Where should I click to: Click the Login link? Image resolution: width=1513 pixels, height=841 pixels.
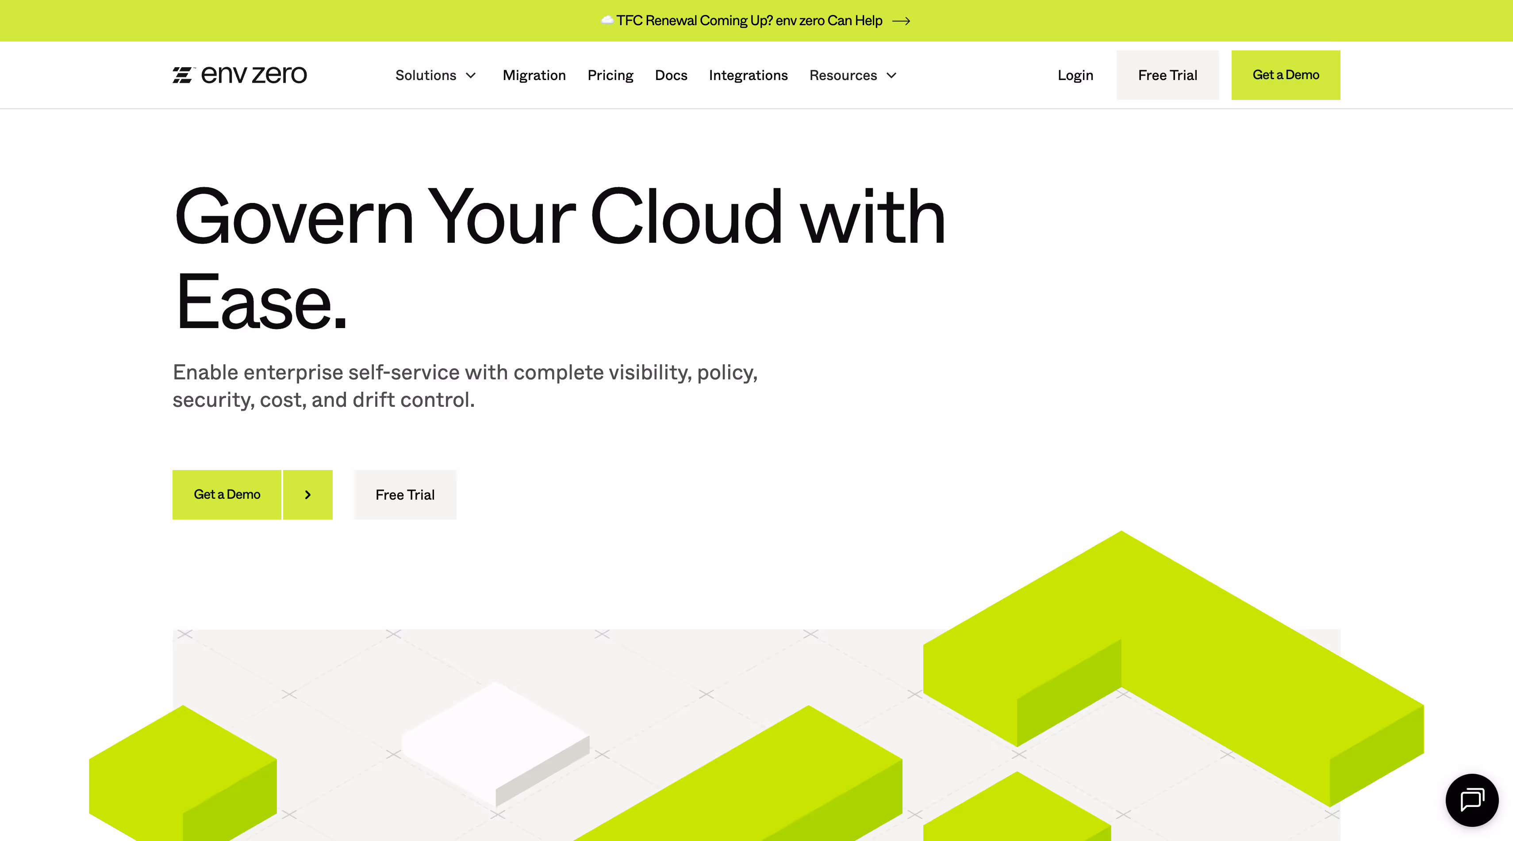[1075, 75]
